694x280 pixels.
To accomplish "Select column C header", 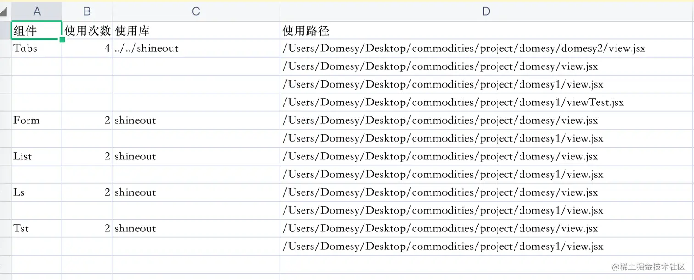I will [196, 11].
